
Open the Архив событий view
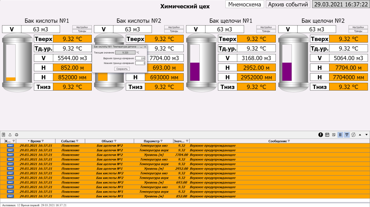[288, 4]
